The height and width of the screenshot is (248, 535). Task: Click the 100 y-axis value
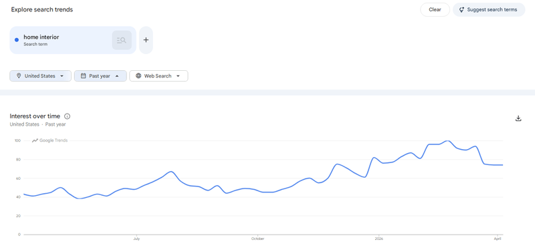(x=17, y=140)
